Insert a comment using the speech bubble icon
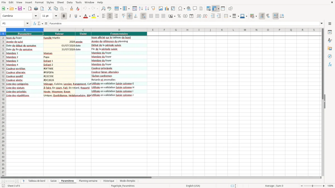The width and height of the screenshot is (335, 188). coord(195,9)
